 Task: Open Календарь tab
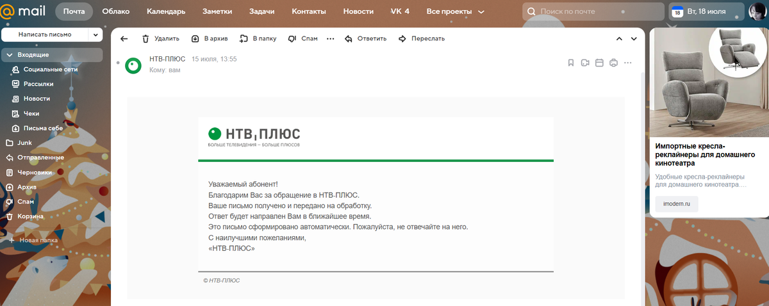pos(166,12)
